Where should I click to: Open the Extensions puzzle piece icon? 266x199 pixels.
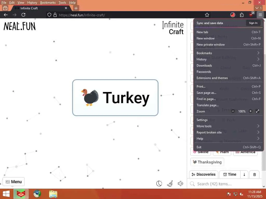[242, 15]
